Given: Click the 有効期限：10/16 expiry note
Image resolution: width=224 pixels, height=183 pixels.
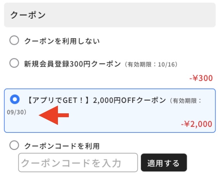Looking at the screenshot, I should [151, 64].
